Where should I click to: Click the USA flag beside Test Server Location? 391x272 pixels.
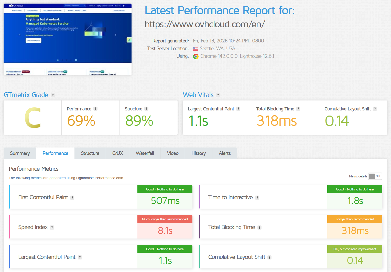pyautogui.click(x=196, y=49)
